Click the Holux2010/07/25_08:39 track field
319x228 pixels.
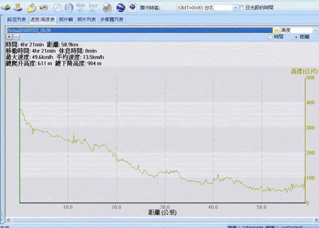pyautogui.click(x=140, y=30)
